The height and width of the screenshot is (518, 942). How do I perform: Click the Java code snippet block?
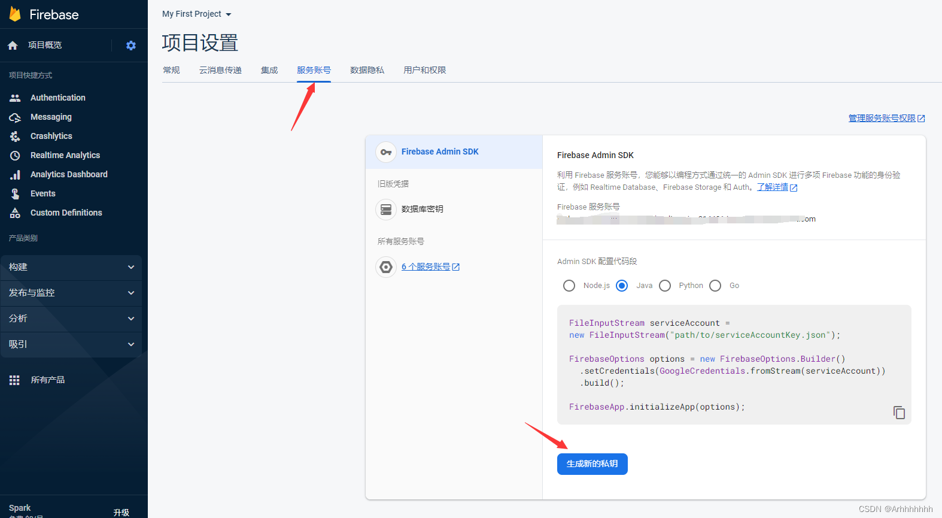734,365
